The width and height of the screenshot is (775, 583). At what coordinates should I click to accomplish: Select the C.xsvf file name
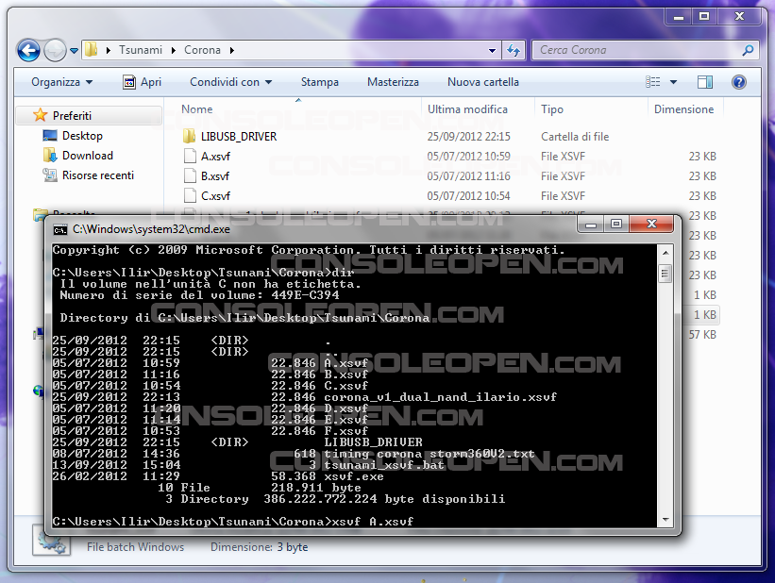[x=215, y=195]
